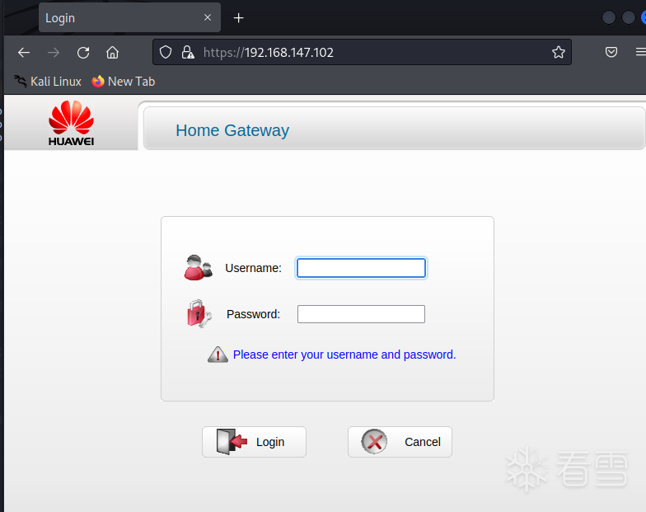
Task: Open a new tab with the plus button
Action: point(239,18)
